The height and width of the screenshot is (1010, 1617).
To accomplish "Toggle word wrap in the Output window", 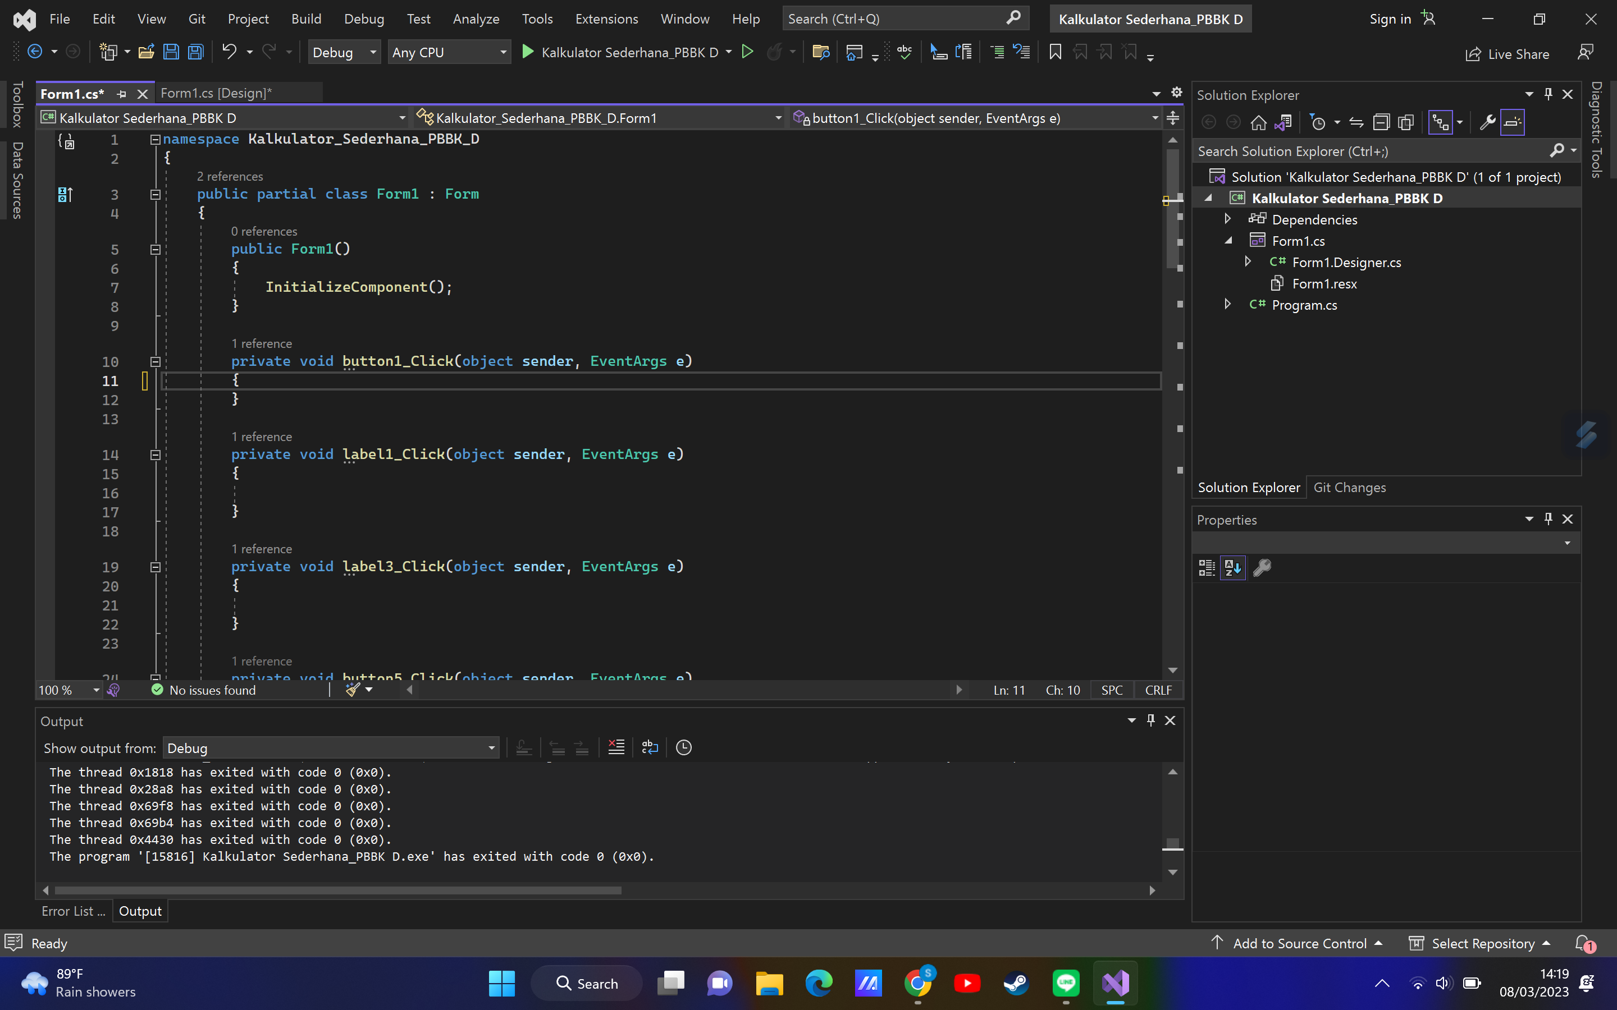I will [649, 747].
